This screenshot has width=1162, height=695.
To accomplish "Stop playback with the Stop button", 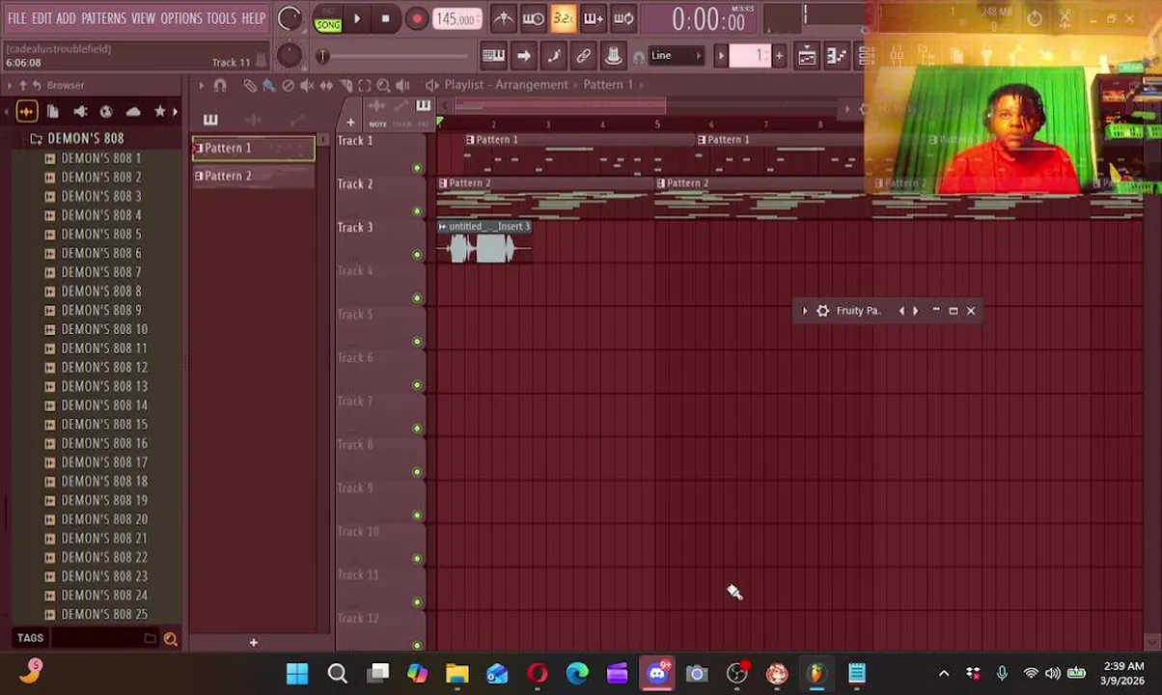I will (385, 18).
